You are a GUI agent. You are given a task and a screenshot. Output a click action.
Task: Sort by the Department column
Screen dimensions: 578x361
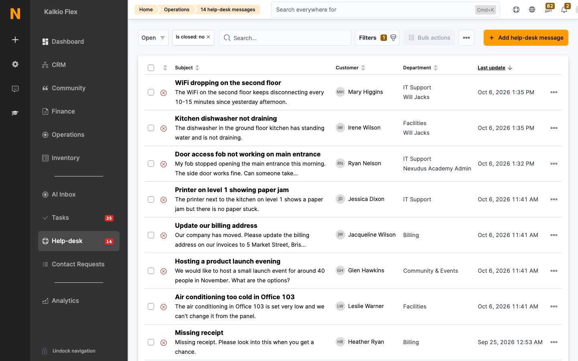click(420, 68)
